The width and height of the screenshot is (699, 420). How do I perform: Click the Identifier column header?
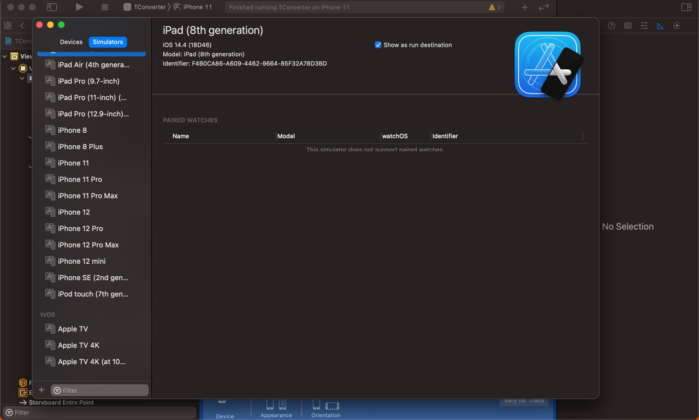coord(445,136)
